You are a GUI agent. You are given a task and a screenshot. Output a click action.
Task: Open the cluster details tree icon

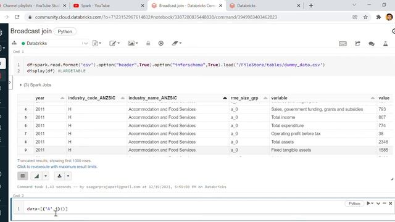14,43
